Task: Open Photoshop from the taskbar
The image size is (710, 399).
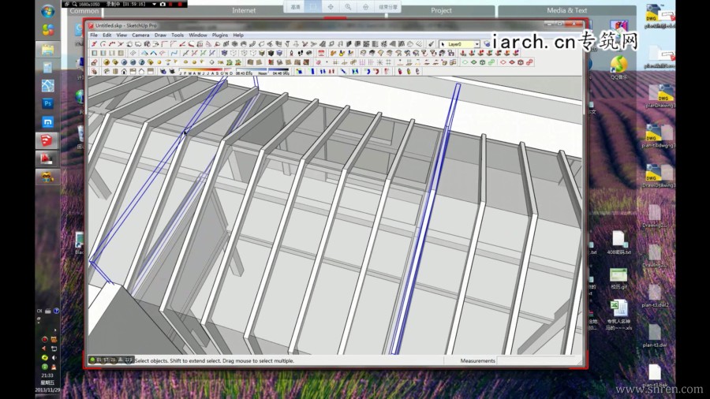Action: tap(47, 103)
